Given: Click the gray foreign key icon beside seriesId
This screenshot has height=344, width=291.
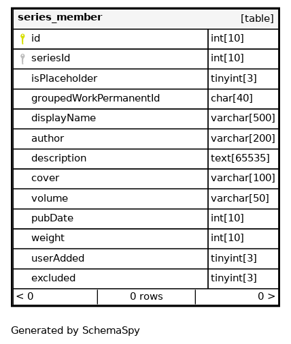Looking at the screenshot, I should point(22,59).
